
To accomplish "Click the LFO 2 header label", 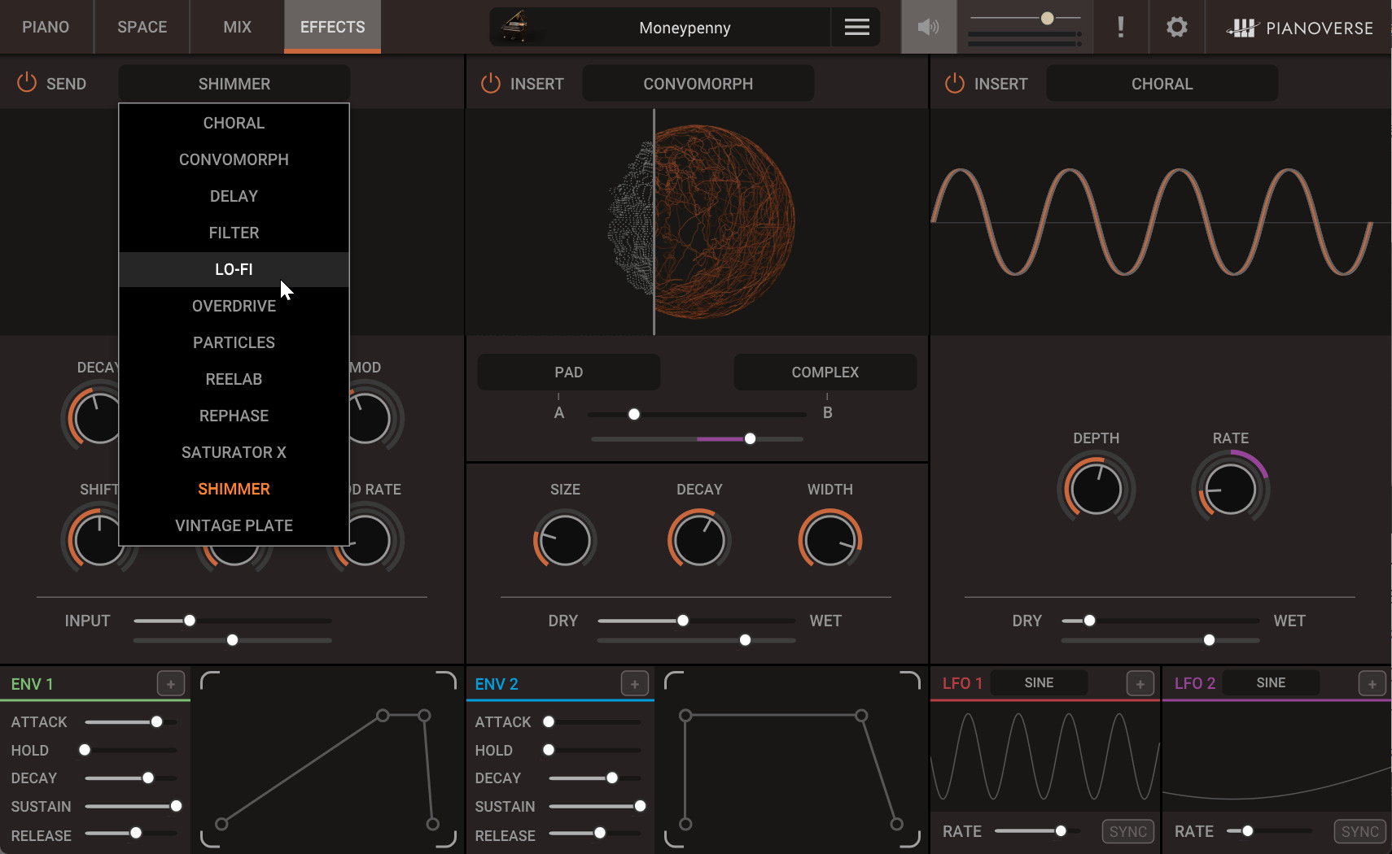I will 1195,683.
